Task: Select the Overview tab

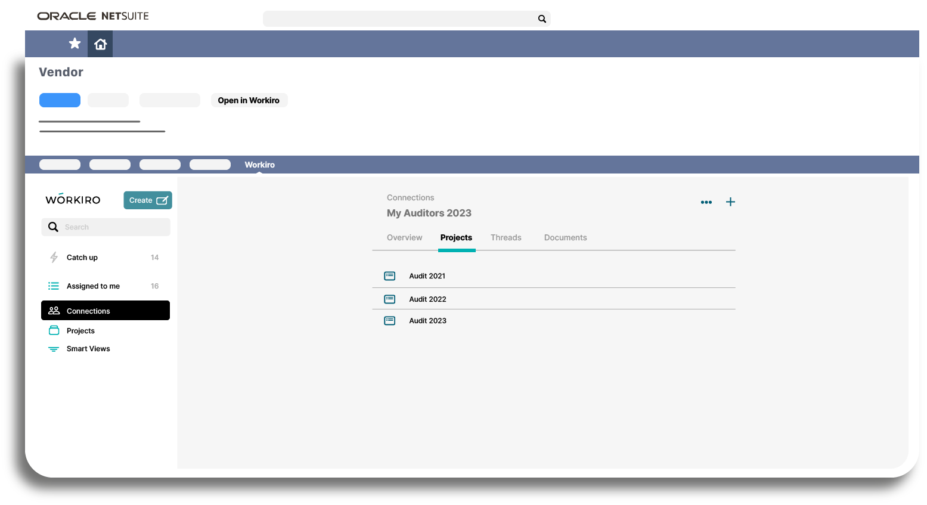Action: (x=404, y=237)
